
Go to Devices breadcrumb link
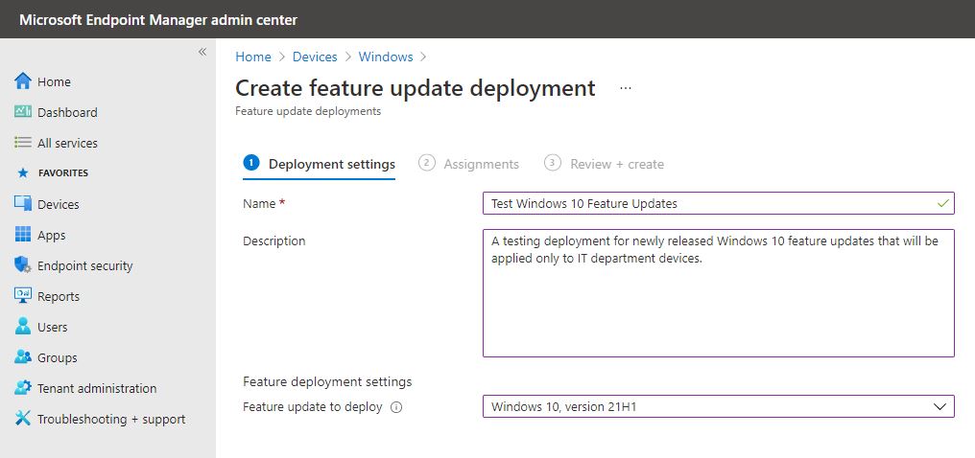315,57
